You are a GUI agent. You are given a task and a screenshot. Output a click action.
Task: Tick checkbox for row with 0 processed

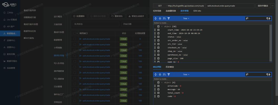(75, 39)
